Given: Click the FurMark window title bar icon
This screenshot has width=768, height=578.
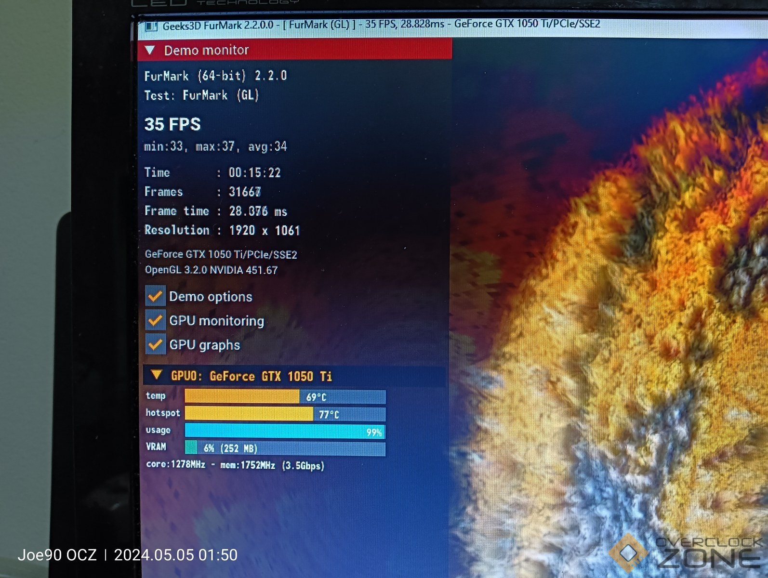Looking at the screenshot, I should (x=151, y=26).
